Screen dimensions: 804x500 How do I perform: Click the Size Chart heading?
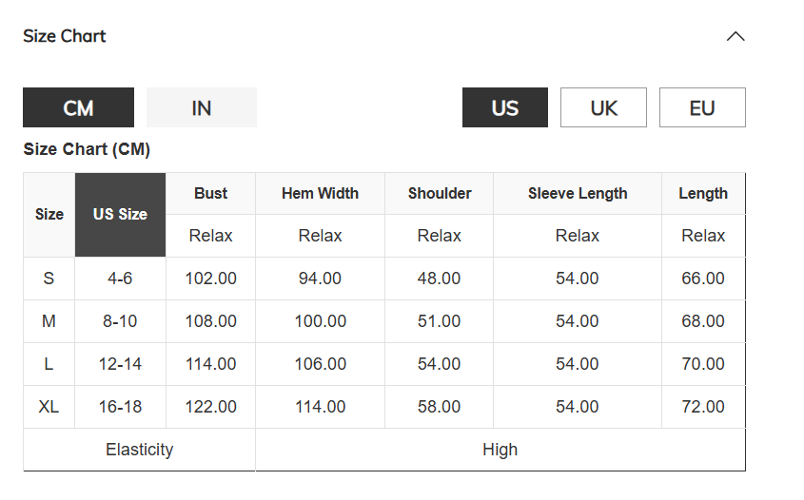65,36
